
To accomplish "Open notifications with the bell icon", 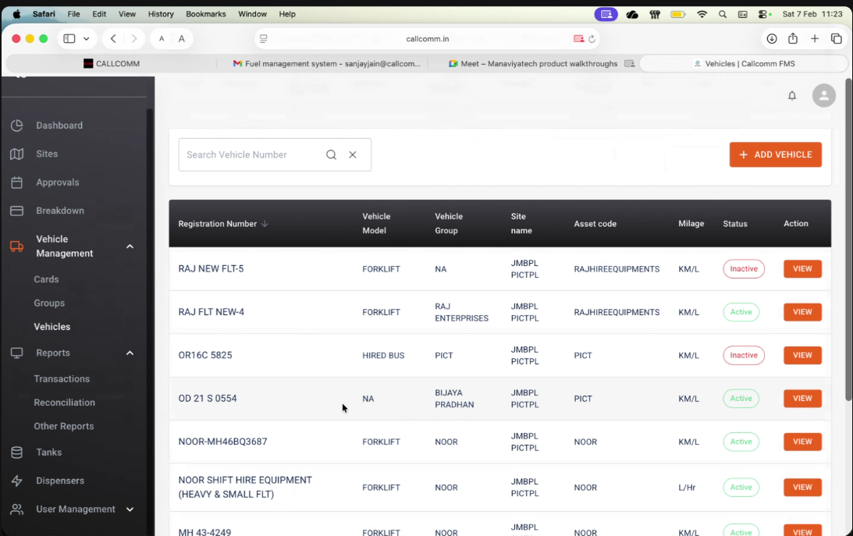I will point(791,95).
